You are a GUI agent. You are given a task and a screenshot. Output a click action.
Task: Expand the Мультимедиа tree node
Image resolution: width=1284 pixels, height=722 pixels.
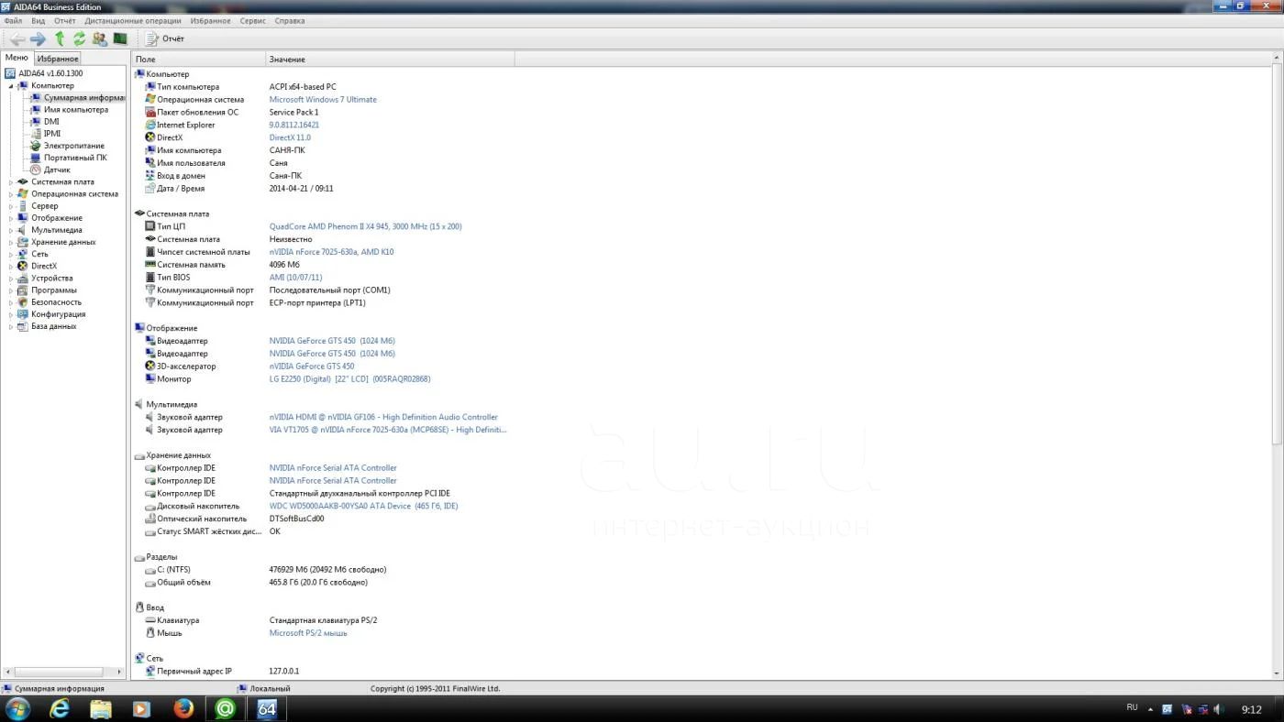[x=11, y=231]
